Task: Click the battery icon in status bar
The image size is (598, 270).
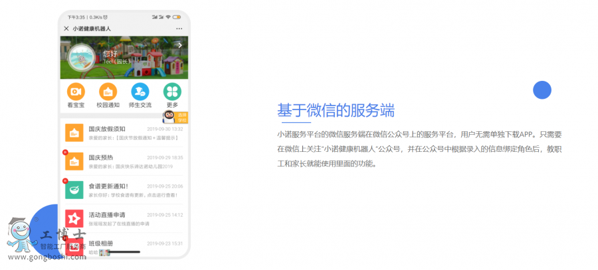Action: (x=177, y=17)
